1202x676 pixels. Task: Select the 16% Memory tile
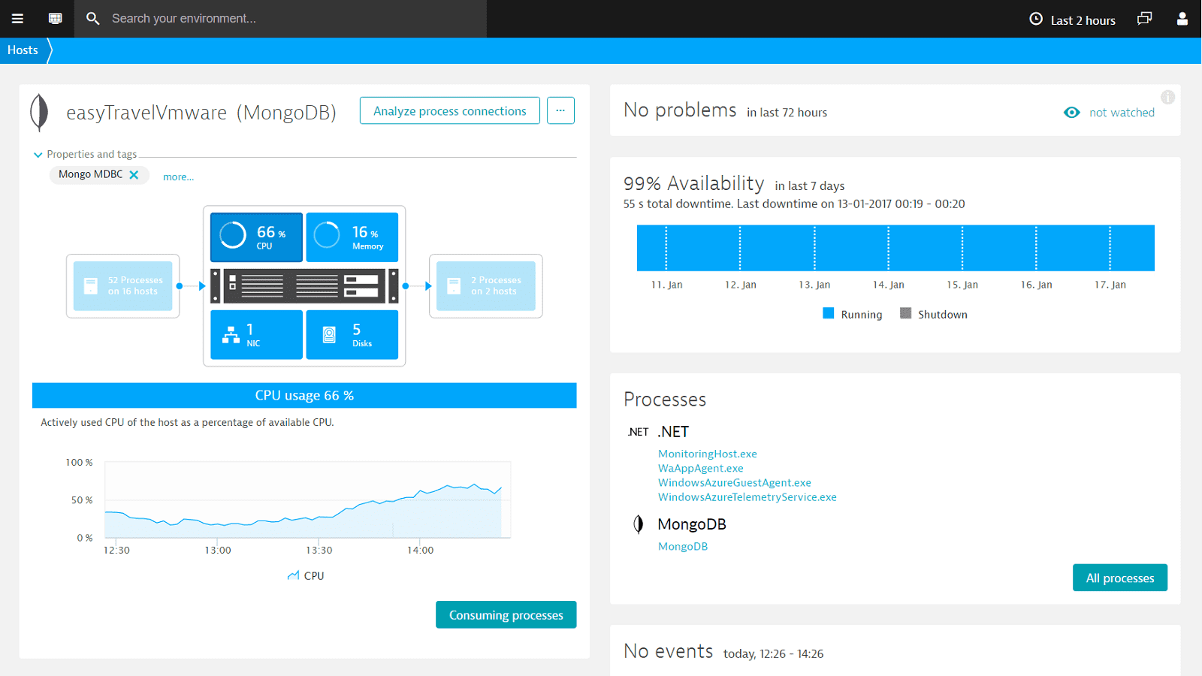coord(352,237)
